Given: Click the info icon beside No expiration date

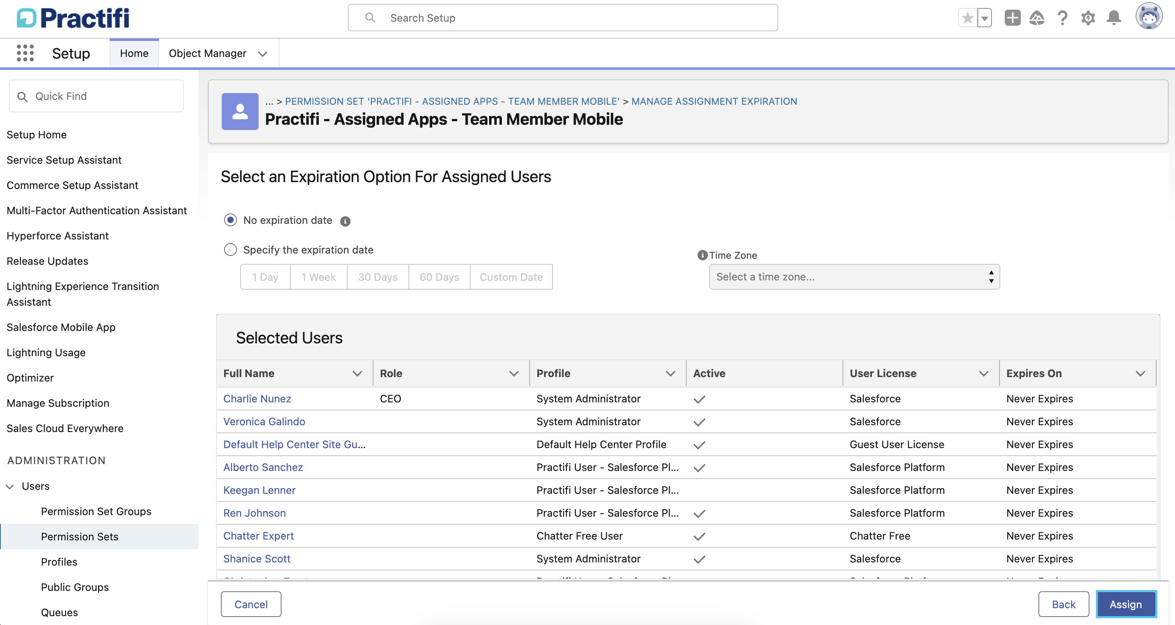Looking at the screenshot, I should pyautogui.click(x=345, y=221).
